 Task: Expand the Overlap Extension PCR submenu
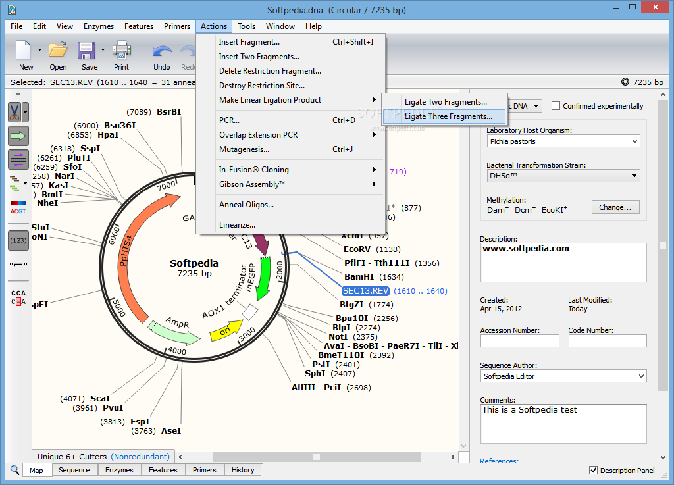(297, 135)
